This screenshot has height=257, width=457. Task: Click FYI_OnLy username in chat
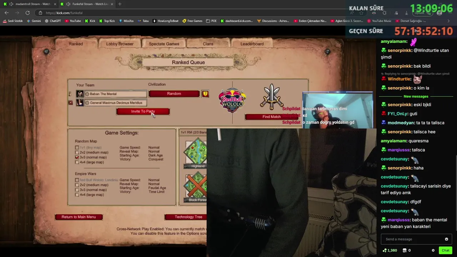397,114
